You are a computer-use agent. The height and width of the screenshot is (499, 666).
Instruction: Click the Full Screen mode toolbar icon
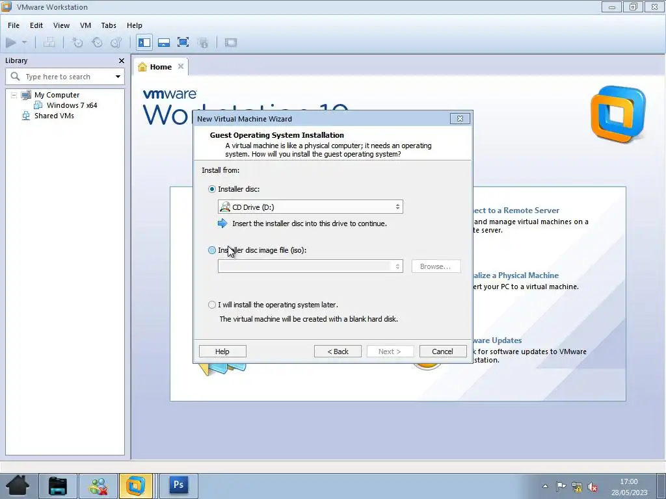tap(183, 42)
